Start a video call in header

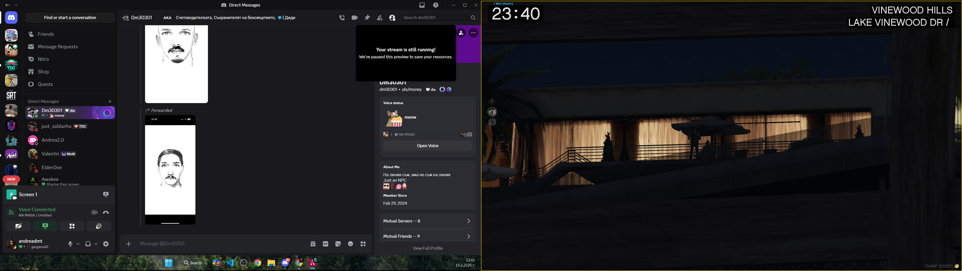click(x=354, y=18)
